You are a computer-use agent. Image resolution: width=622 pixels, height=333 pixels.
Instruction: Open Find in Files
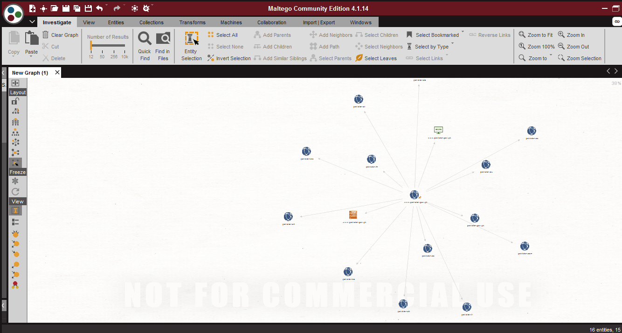[163, 39]
